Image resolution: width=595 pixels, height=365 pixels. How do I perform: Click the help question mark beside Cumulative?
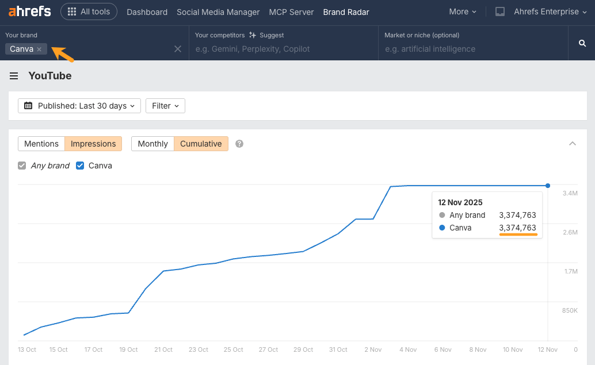pos(239,144)
